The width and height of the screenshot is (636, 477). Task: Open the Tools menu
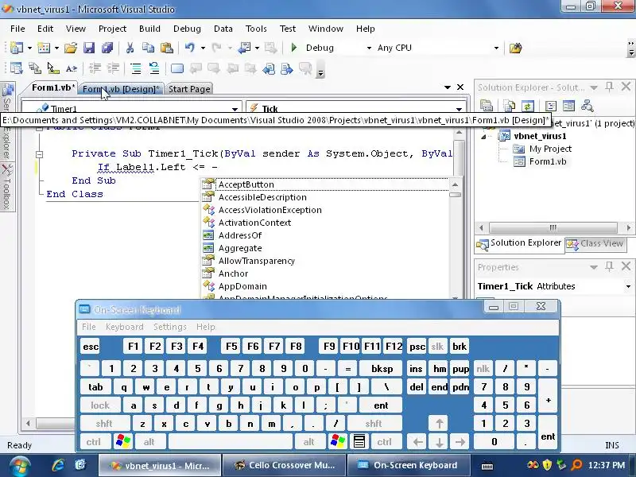pyautogui.click(x=256, y=29)
